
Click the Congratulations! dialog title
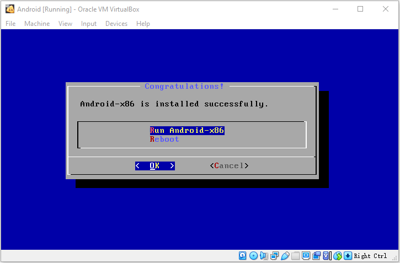tap(184, 86)
